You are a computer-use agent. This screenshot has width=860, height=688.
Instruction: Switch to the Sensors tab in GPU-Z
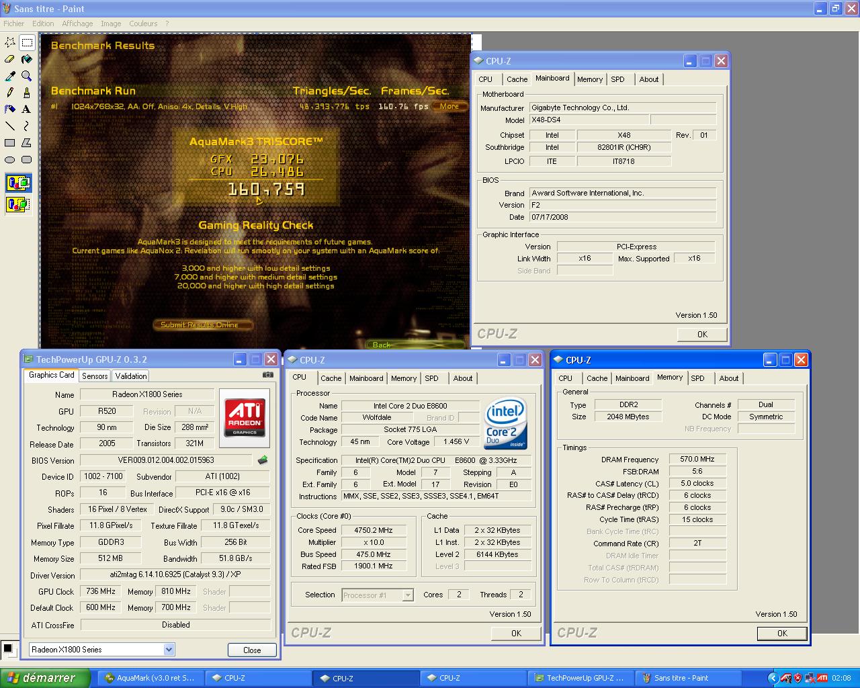pyautogui.click(x=95, y=376)
